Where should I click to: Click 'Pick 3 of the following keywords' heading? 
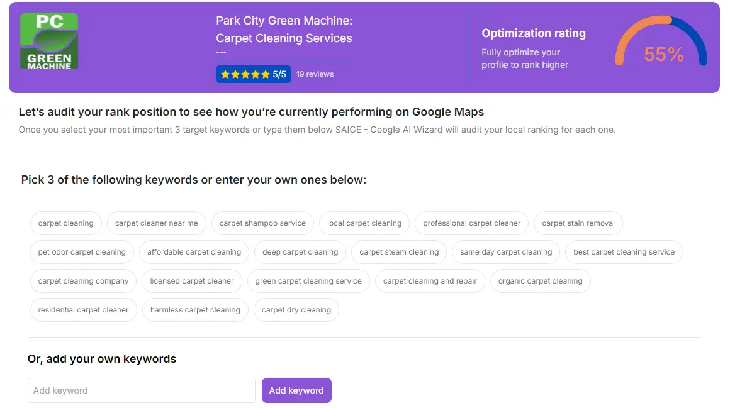pos(194,180)
